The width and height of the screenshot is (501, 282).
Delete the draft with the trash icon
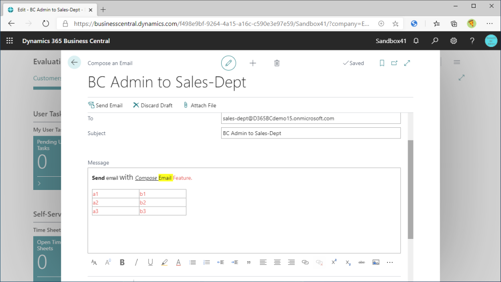(277, 63)
